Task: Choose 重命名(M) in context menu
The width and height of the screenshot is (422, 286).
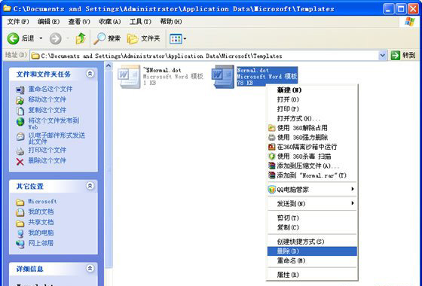Action: tap(312, 260)
